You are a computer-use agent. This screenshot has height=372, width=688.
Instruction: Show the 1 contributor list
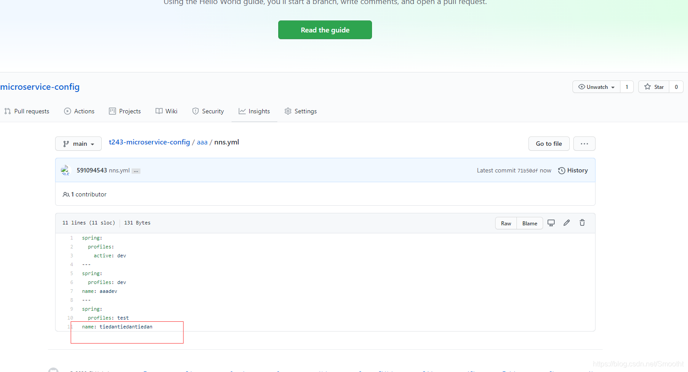point(84,194)
